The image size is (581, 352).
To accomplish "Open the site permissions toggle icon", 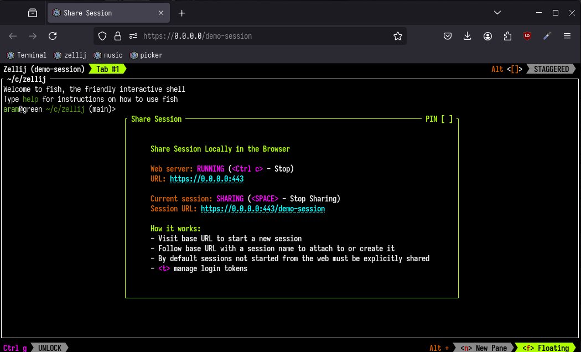I will click(x=133, y=36).
